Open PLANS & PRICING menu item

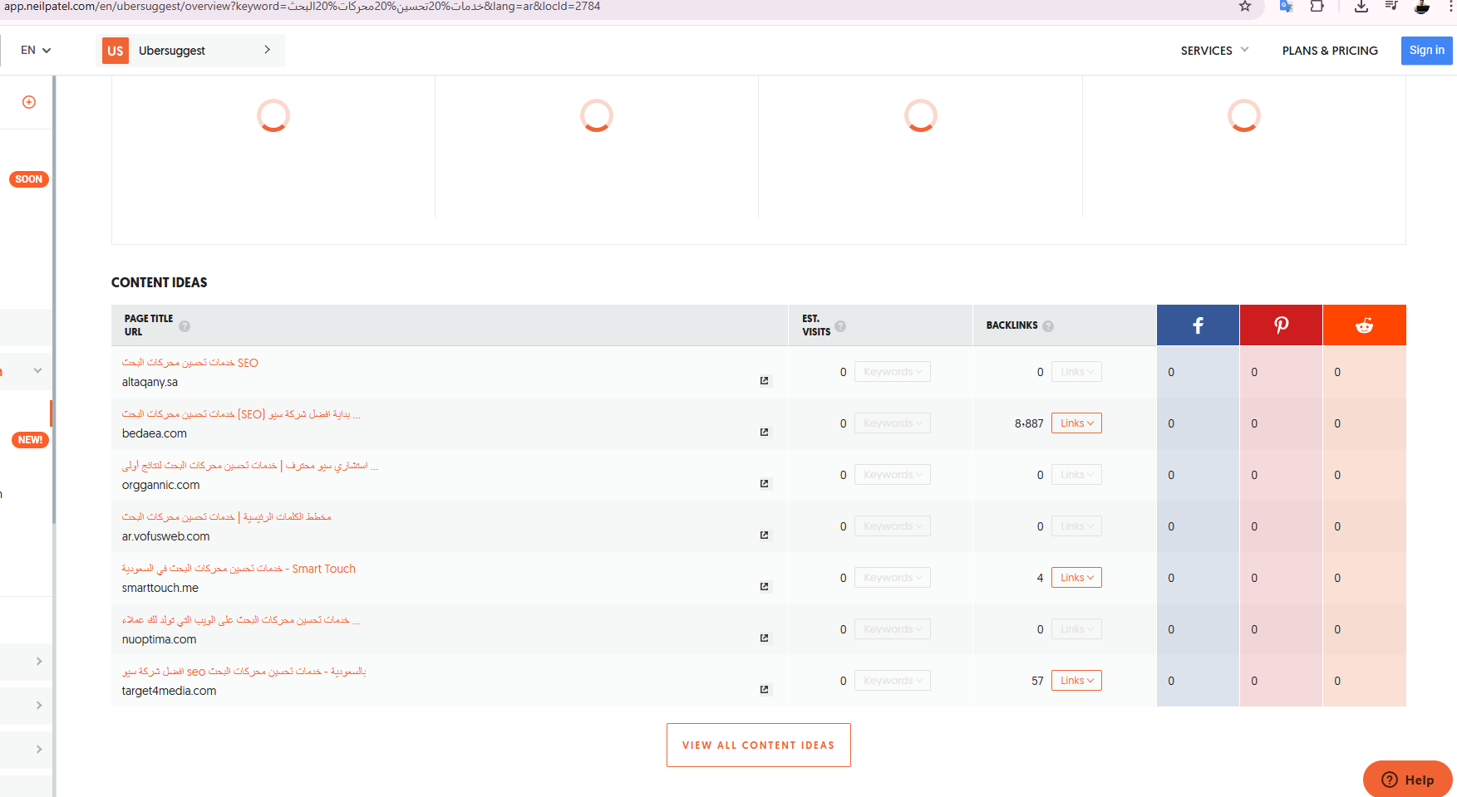(x=1330, y=51)
